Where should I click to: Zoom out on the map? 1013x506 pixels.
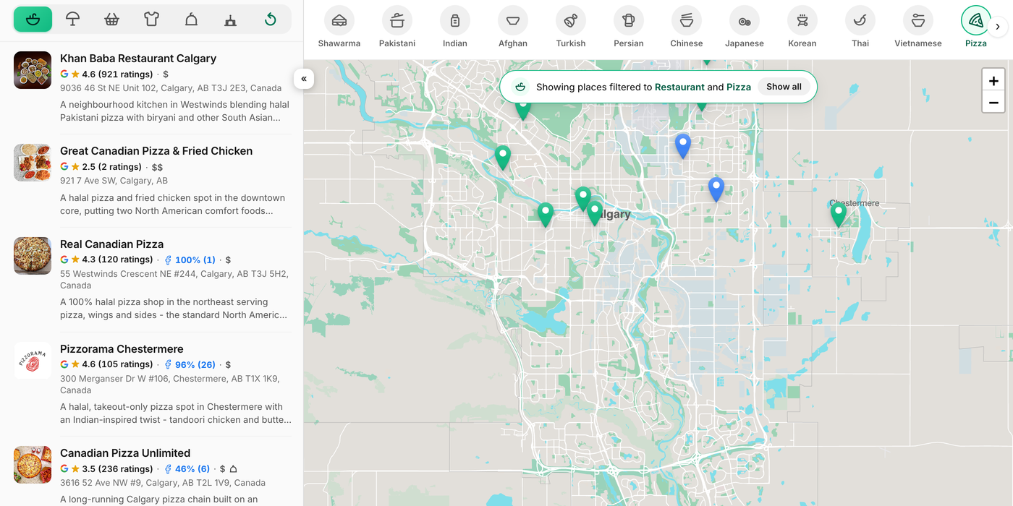click(993, 103)
